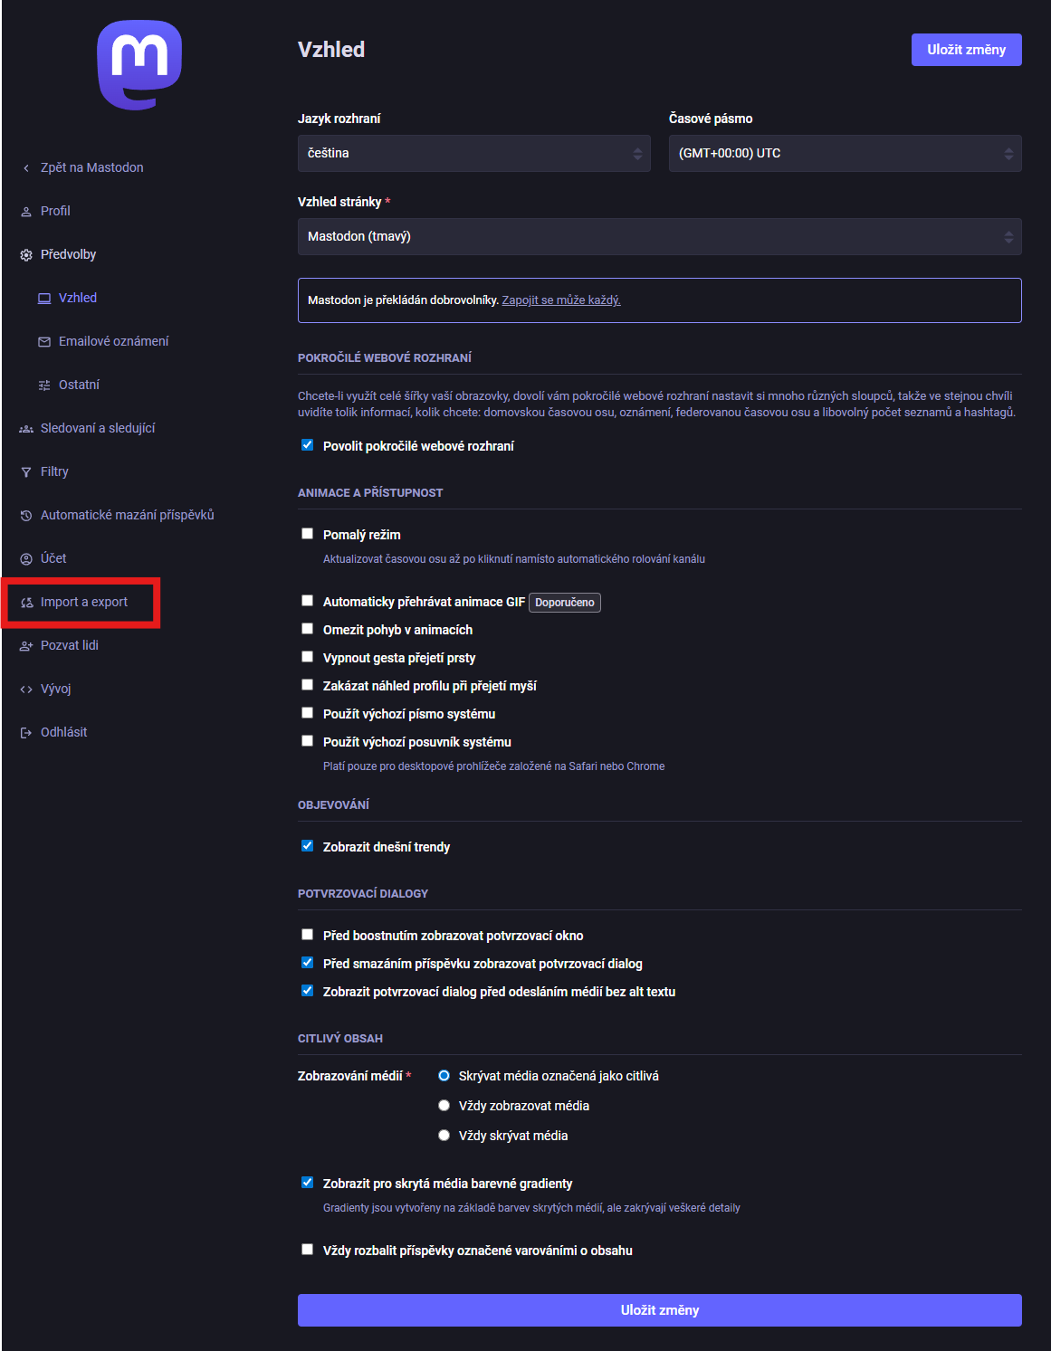Click the Automatické mazání příspěvků history icon
This screenshot has height=1351, width=1051.
(x=26, y=516)
